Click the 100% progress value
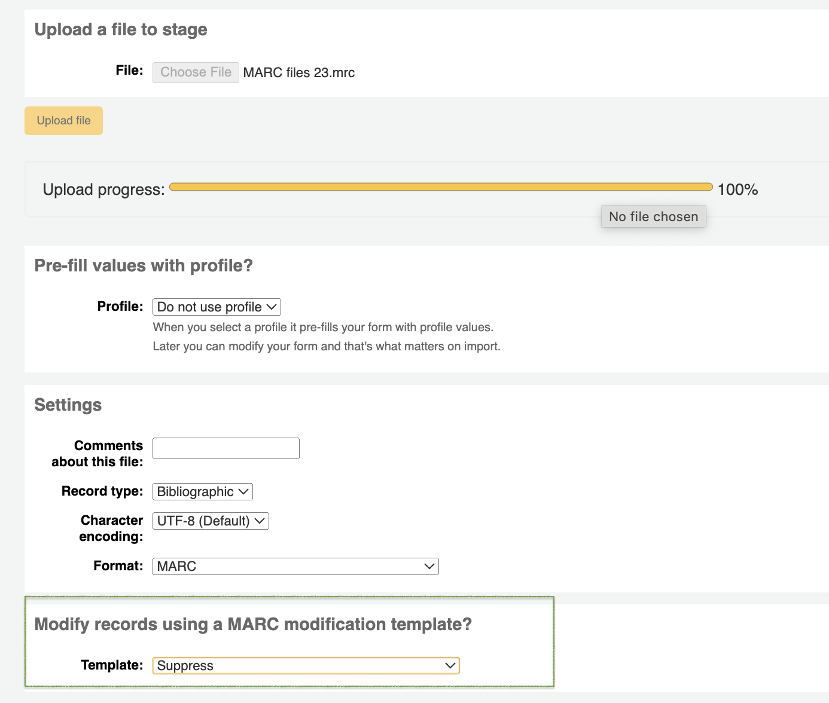Viewport: 829px width, 703px height. pos(737,189)
